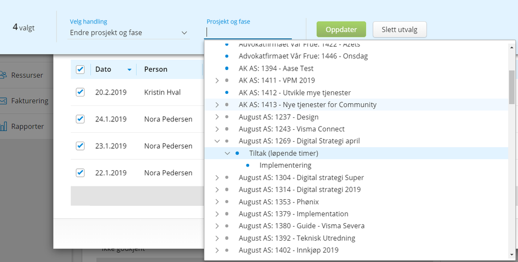Click the date 22.1.2019 cell

pyautogui.click(x=111, y=172)
